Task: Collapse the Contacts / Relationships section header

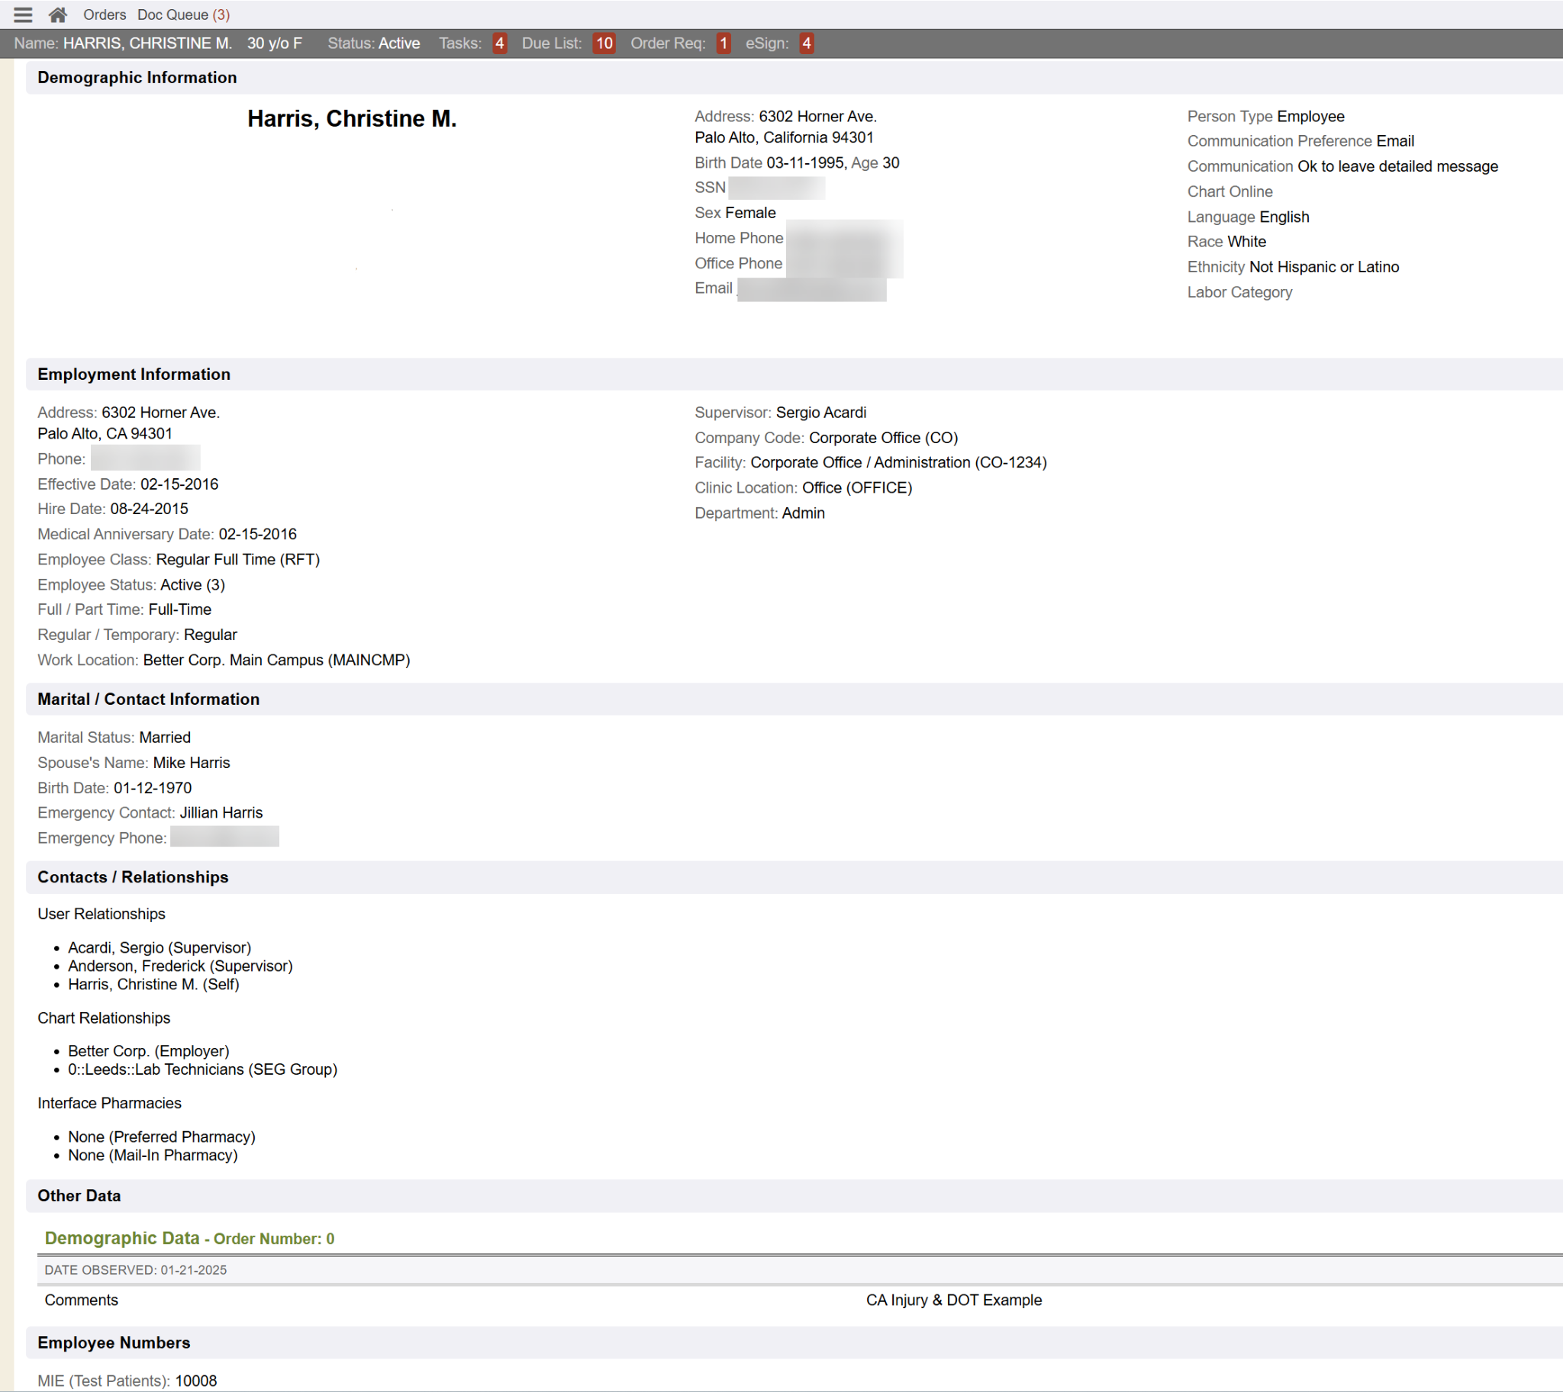Action: pos(134,877)
